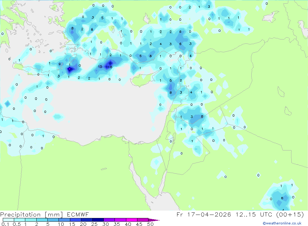Click the '(00+15)' forecast offset text
This screenshot has height=226, width=308.
point(290,214)
